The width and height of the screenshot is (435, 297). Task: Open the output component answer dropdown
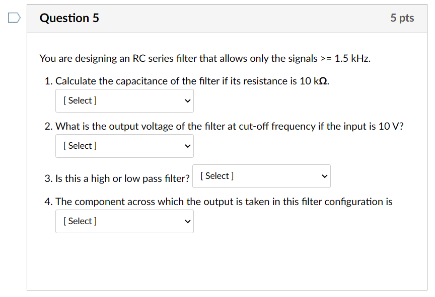pyautogui.click(x=124, y=221)
